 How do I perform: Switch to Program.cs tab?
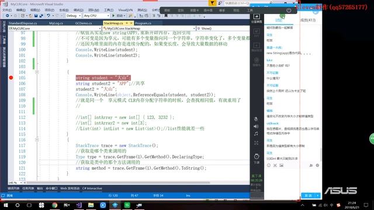pyautogui.click(x=143, y=23)
